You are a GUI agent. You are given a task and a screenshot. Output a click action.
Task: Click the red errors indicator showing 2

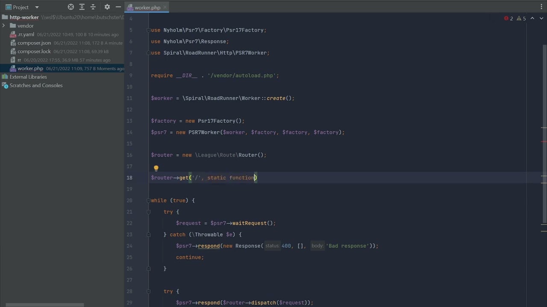click(509, 18)
